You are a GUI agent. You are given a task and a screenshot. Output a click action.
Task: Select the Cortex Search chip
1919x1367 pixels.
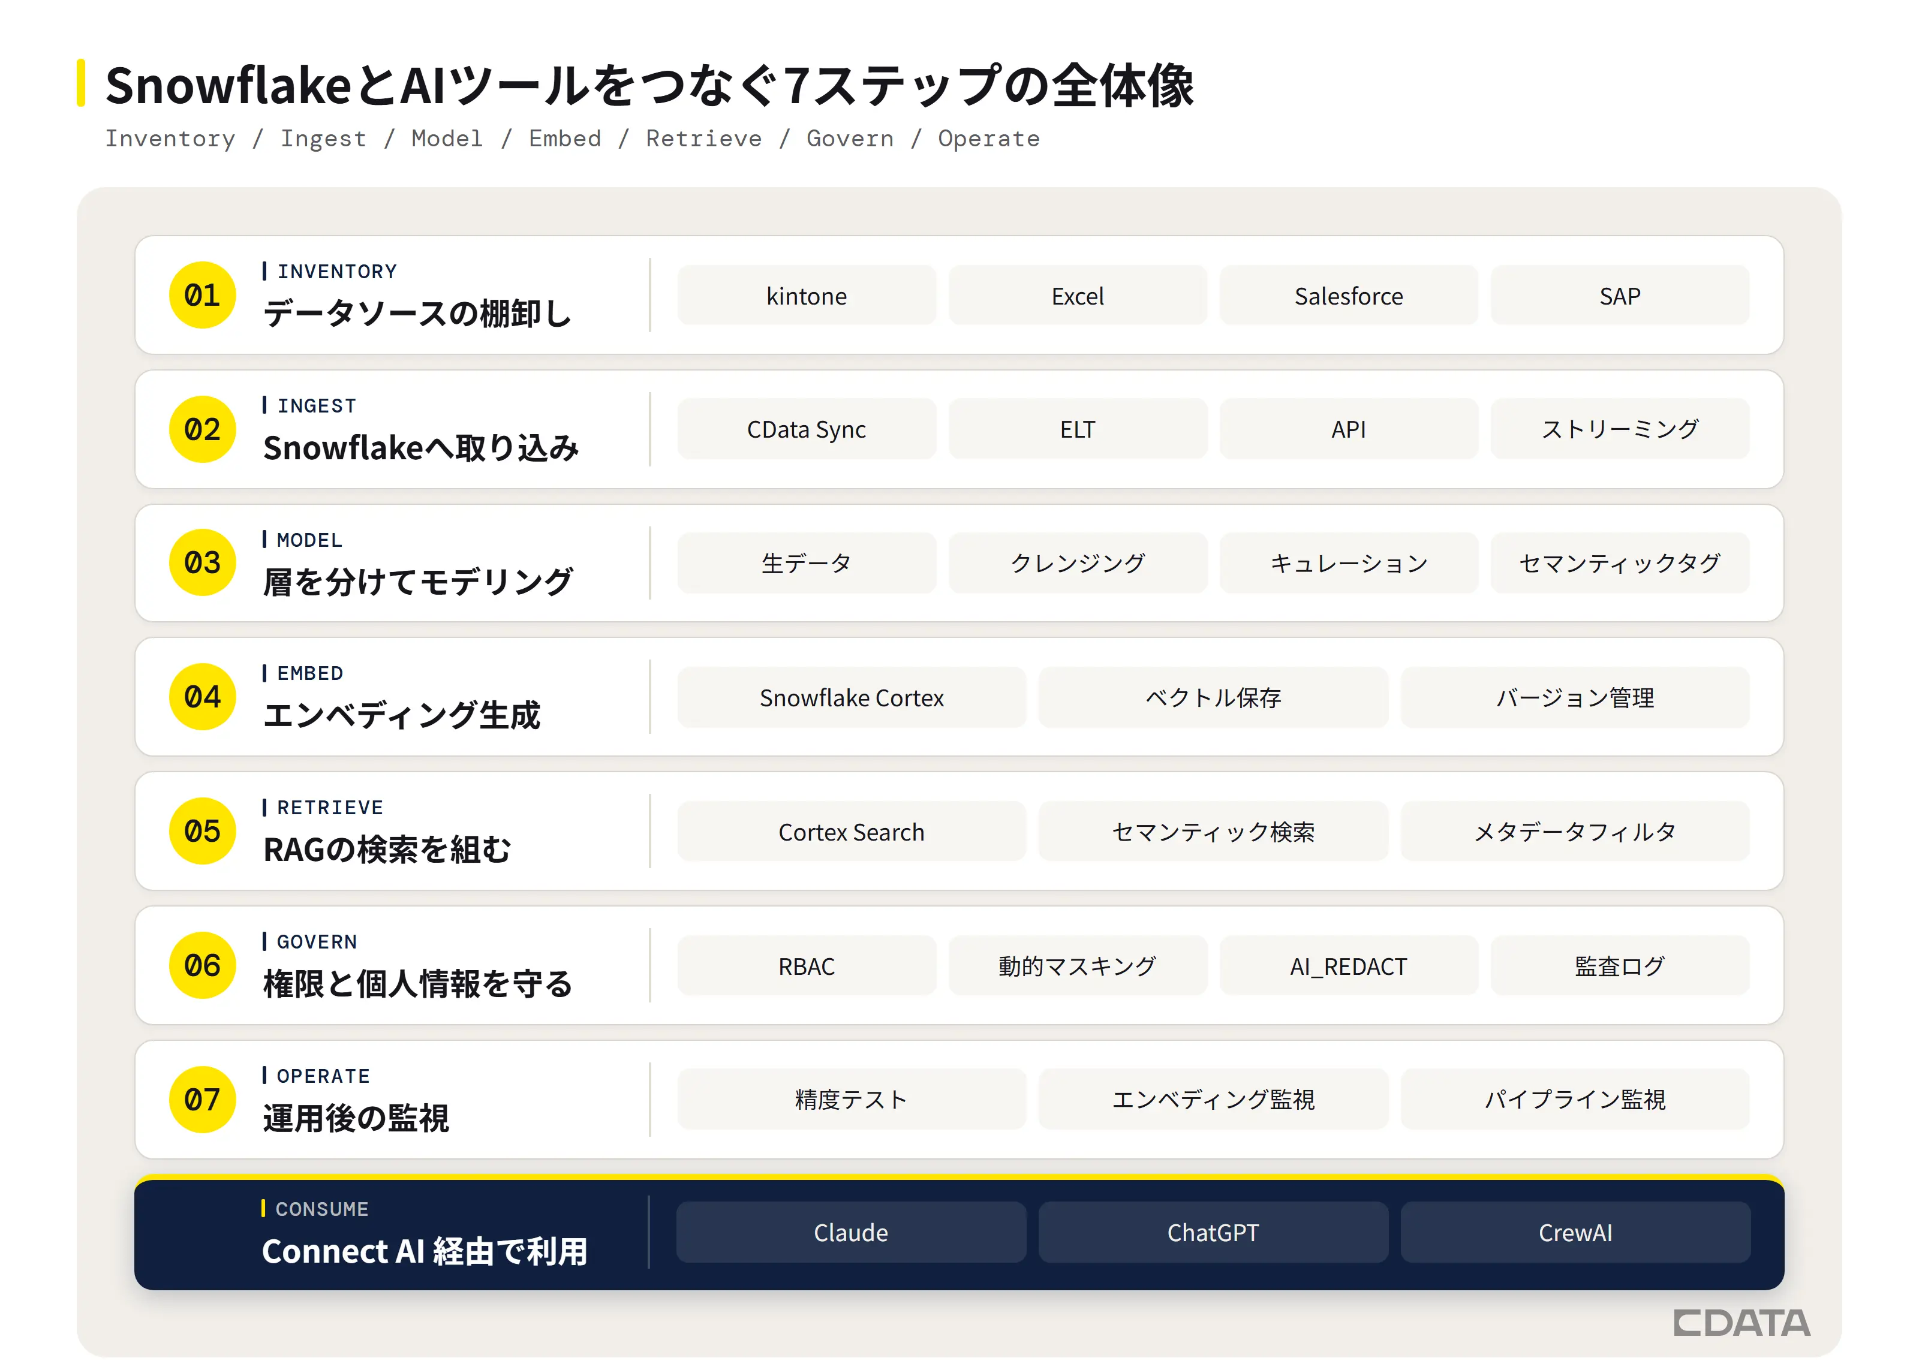click(852, 832)
